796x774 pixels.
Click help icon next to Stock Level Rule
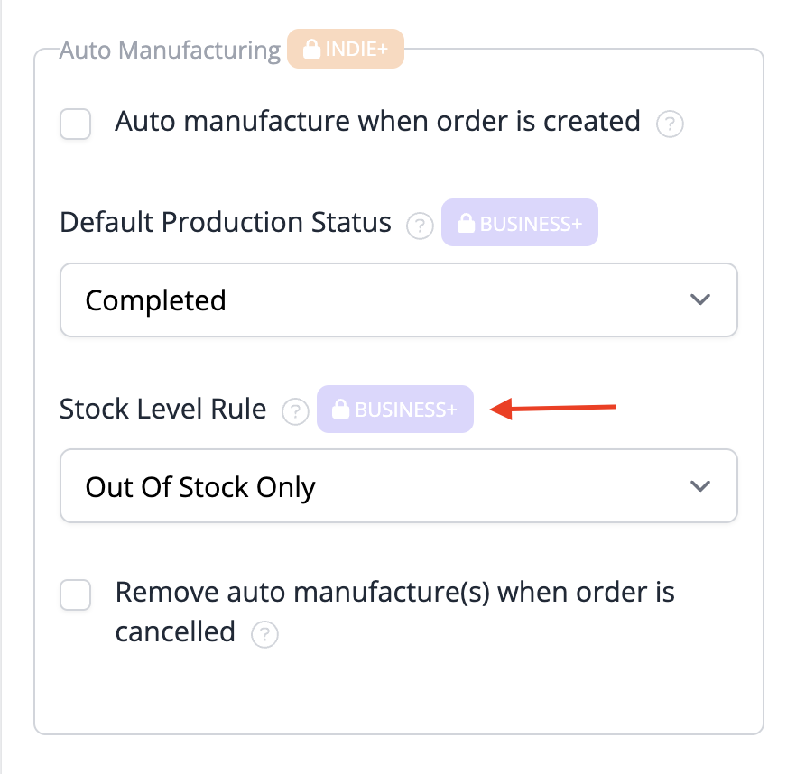click(x=295, y=411)
